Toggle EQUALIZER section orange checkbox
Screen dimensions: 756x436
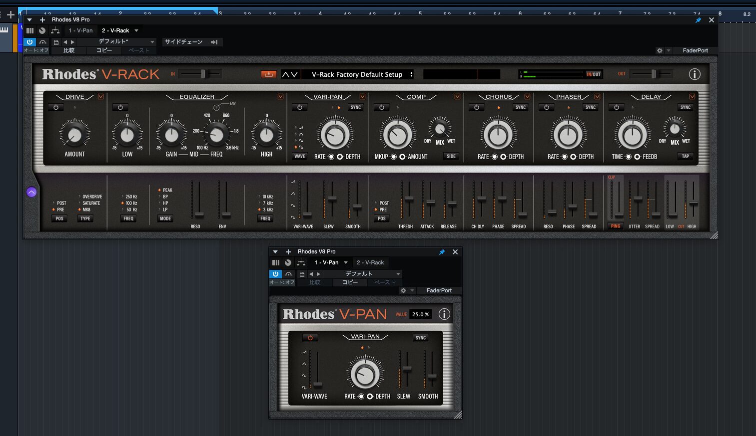pyautogui.click(x=280, y=97)
